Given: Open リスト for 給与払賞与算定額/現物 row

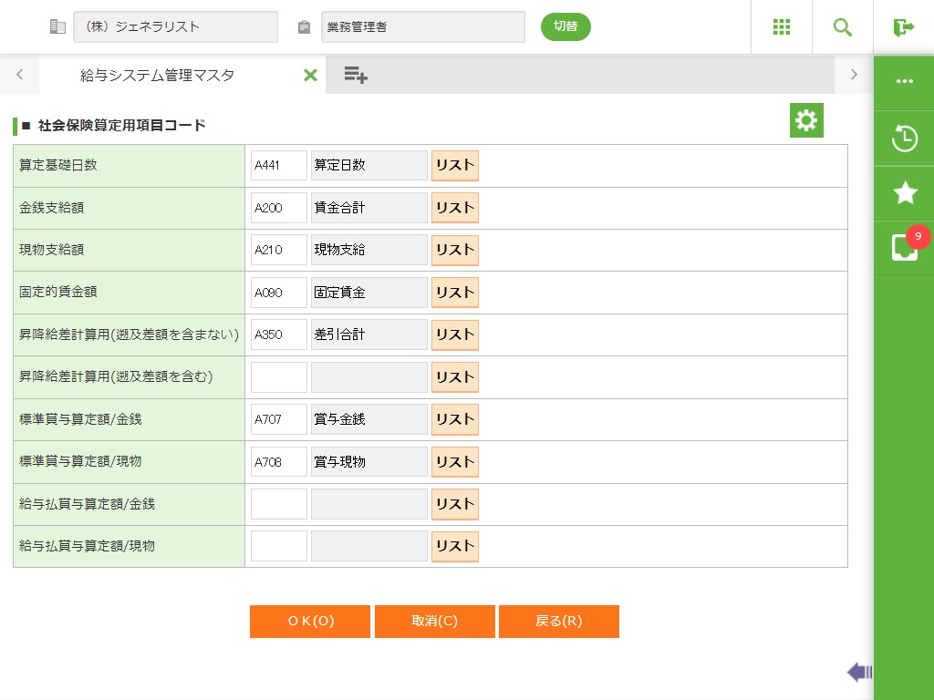Looking at the screenshot, I should click(x=454, y=546).
